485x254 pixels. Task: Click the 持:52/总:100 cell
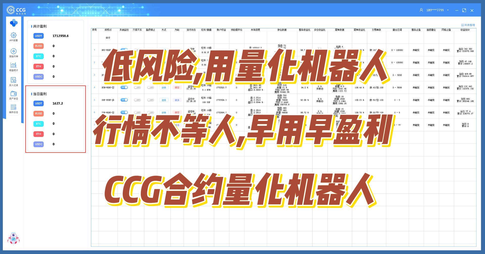click(376, 100)
